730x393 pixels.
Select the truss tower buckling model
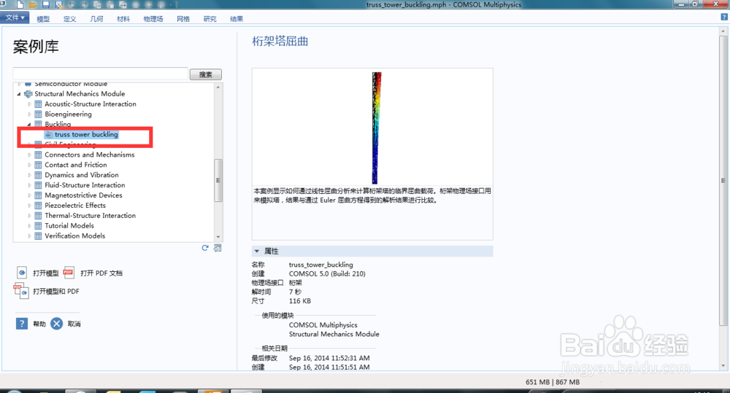[x=86, y=134]
